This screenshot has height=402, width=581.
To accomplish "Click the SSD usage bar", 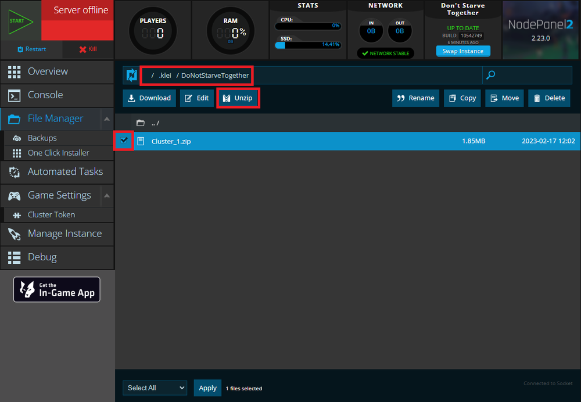I will 308,45.
